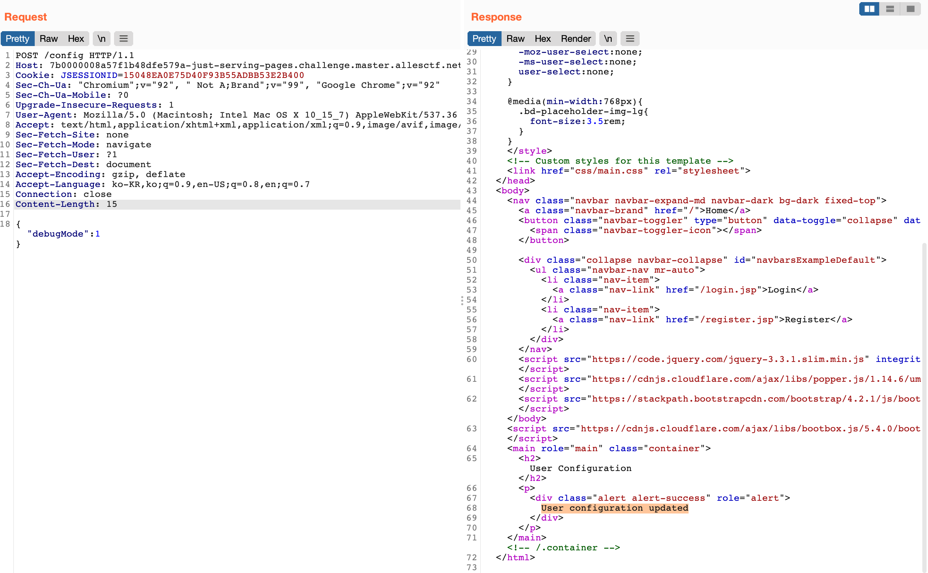This screenshot has width=928, height=573.
Task: Click the bootbox.js script source line
Action: 713,429
